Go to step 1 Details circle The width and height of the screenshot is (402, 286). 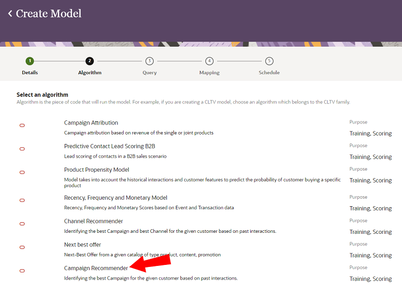click(30, 61)
